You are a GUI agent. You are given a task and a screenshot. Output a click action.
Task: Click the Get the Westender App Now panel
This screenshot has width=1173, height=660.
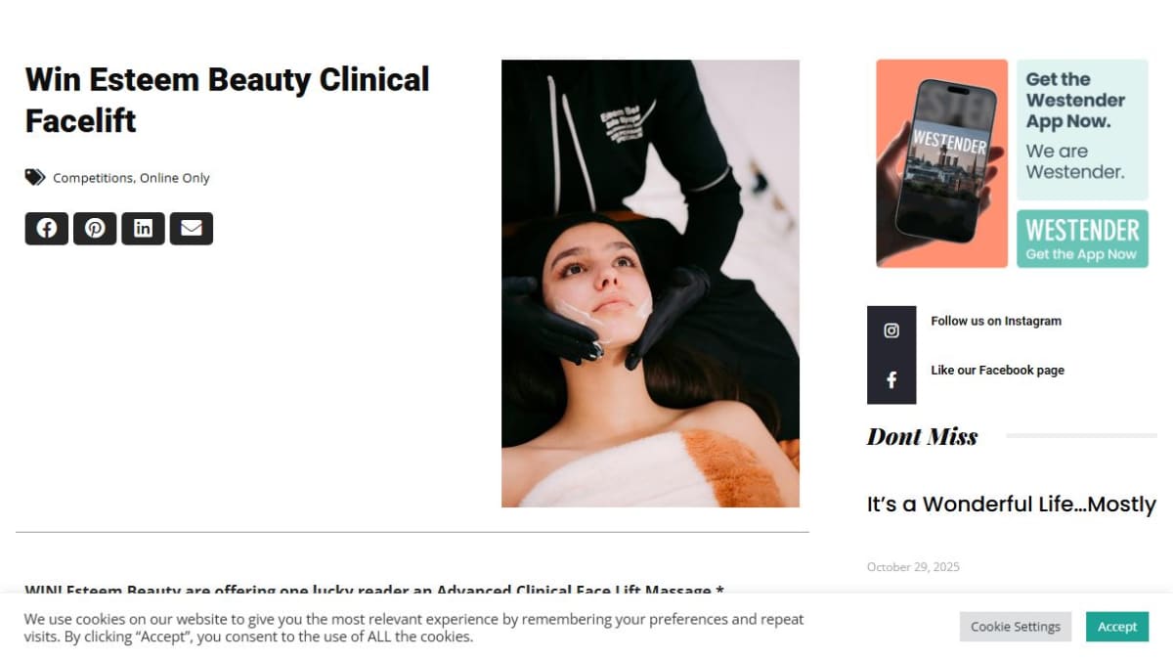pyautogui.click(x=1082, y=130)
